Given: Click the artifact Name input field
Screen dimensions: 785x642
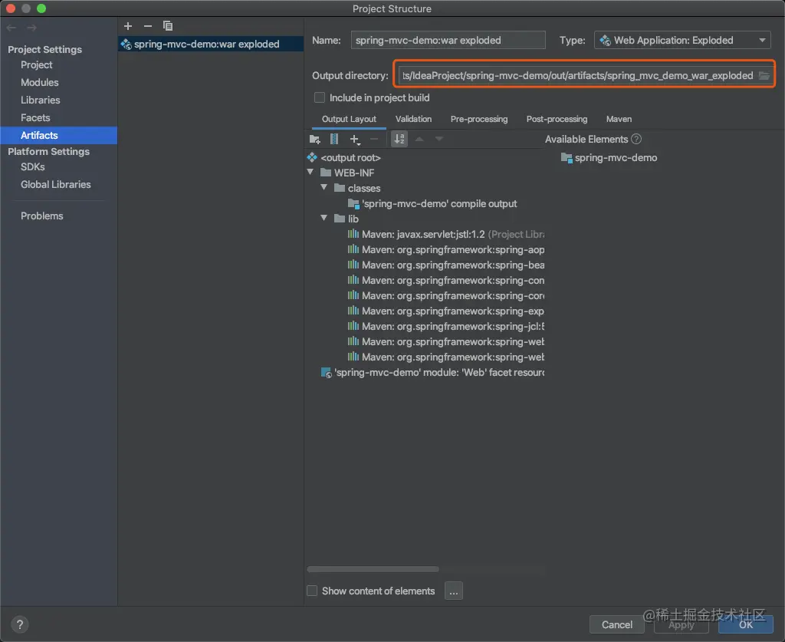Looking at the screenshot, I should (x=448, y=40).
